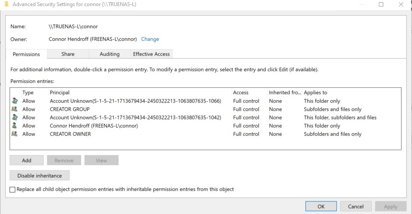Click the Applies to column header
Viewport: 412px width, 214px height.
(x=315, y=92)
